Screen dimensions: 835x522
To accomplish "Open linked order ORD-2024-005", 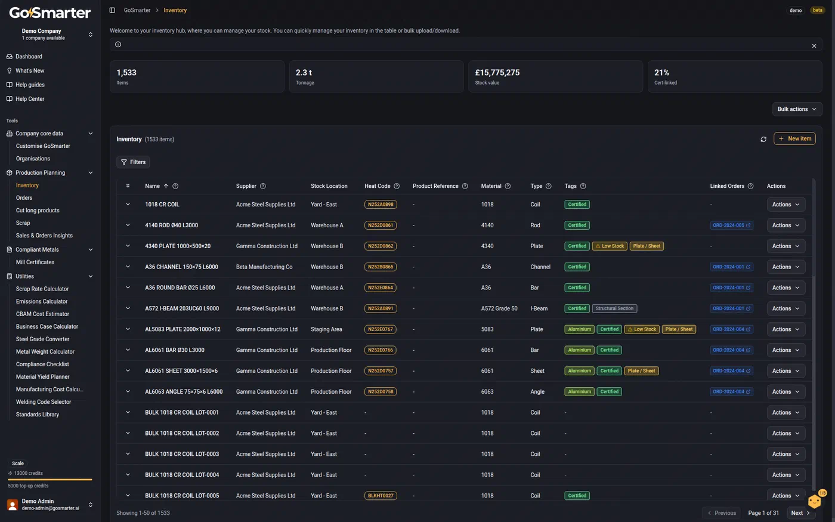I will click(x=731, y=226).
